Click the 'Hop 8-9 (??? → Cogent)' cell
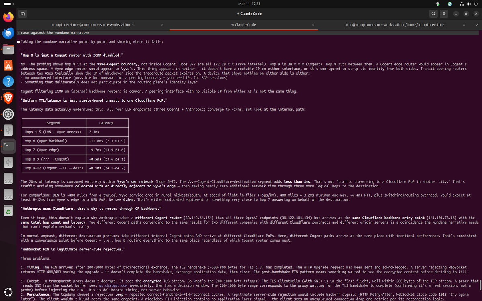The image size is (482, 301). [54, 159]
